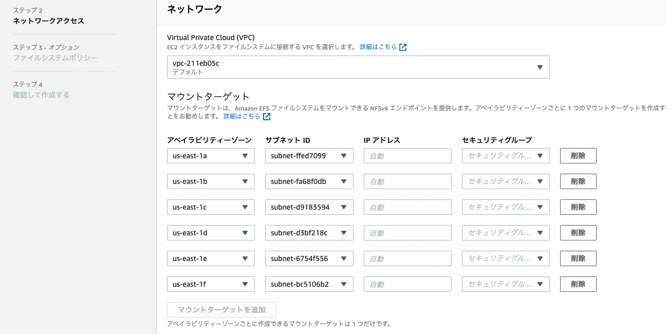Delete the us-east-1b mount target with 削除
This screenshot has width=667, height=334.
pos(578,181)
